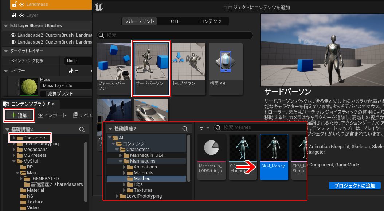Select the SKM_Manny mesh asset
The image size is (384, 211).
click(x=274, y=156)
